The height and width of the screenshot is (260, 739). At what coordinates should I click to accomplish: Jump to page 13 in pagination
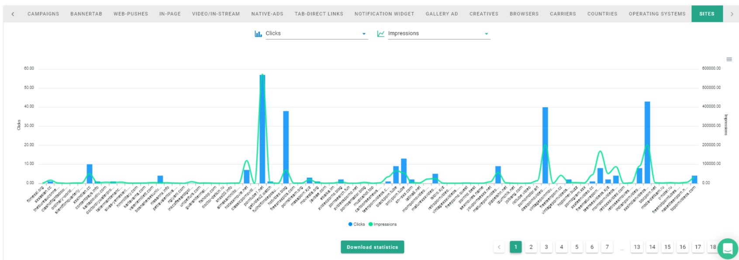point(637,247)
